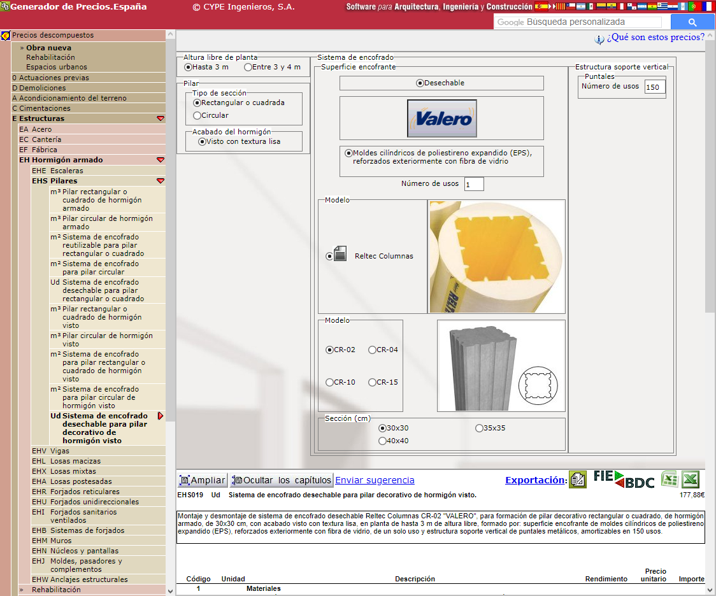Select Entre 3 y 4 m height
Image resolution: width=716 pixels, height=596 pixels.
point(248,67)
